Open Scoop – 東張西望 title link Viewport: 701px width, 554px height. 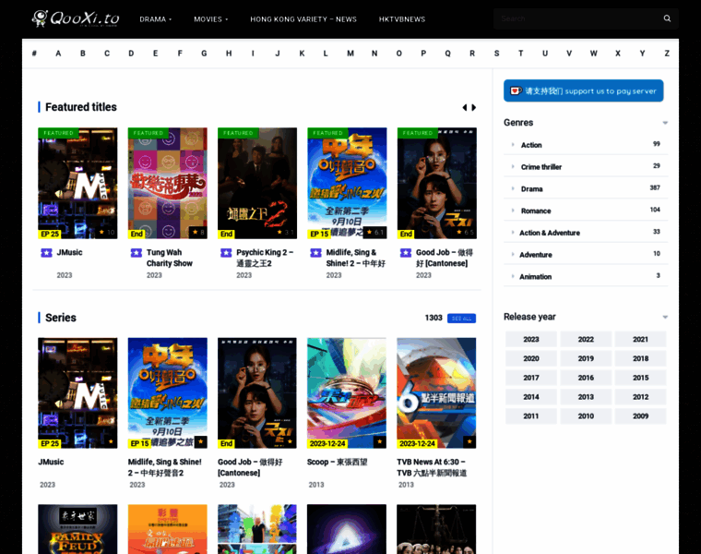[x=337, y=462]
